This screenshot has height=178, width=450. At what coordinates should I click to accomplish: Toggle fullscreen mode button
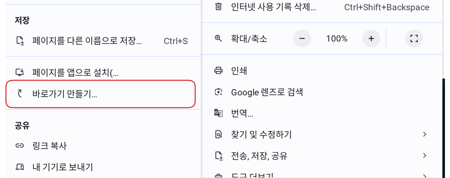[414, 39]
